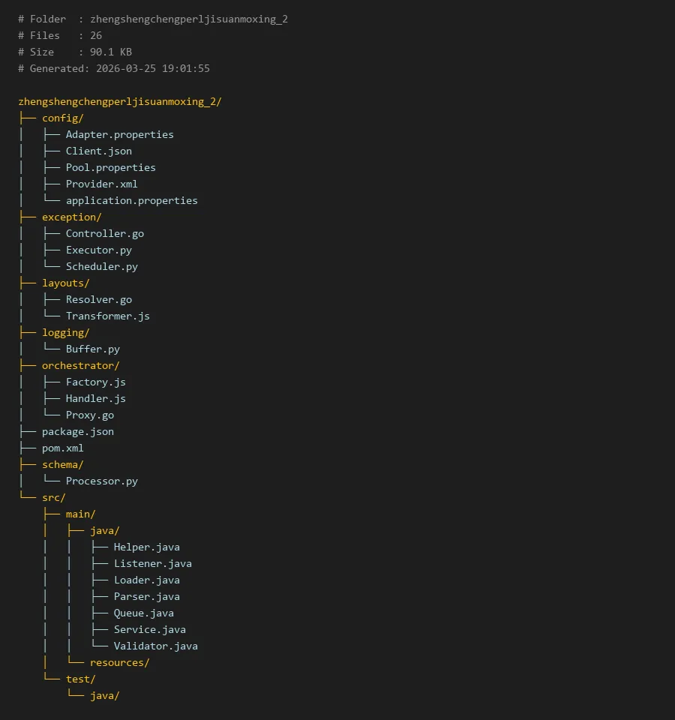Click Processor.py under schema
675x720 pixels.
pos(101,481)
